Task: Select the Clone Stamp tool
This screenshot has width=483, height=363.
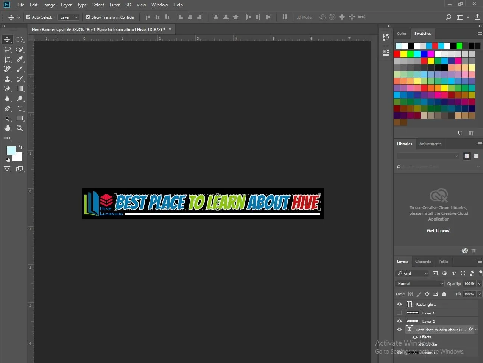Action: [x=7, y=79]
